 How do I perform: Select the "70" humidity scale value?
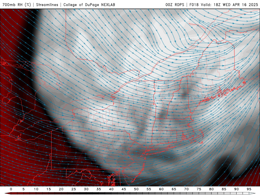click(x=186, y=189)
